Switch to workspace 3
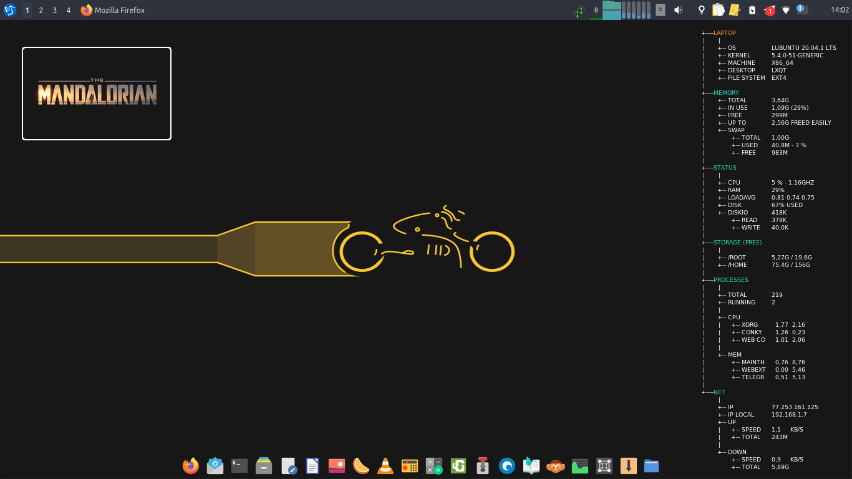The image size is (852, 479). pos(54,10)
